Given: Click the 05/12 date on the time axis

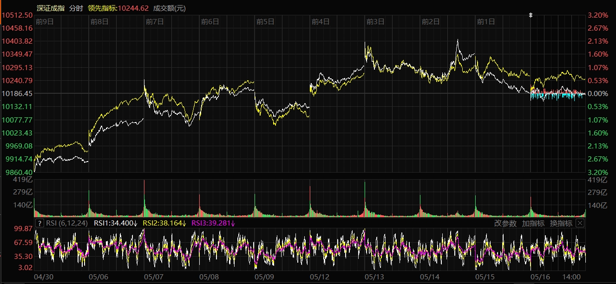Looking at the screenshot, I should click(x=321, y=277).
